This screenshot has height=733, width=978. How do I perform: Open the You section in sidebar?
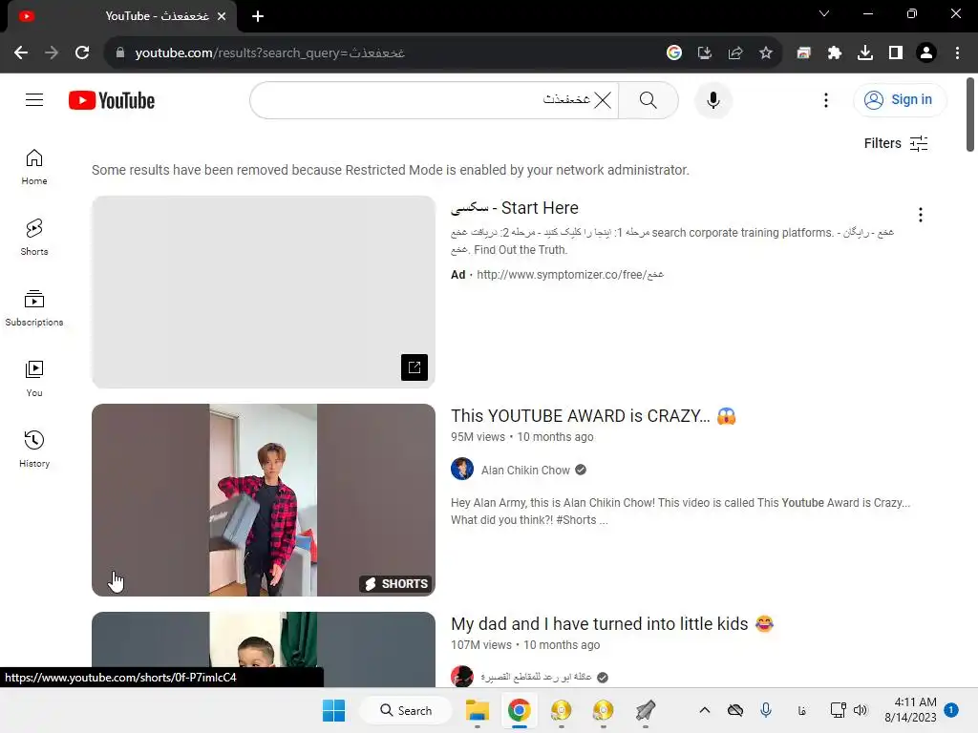point(34,378)
